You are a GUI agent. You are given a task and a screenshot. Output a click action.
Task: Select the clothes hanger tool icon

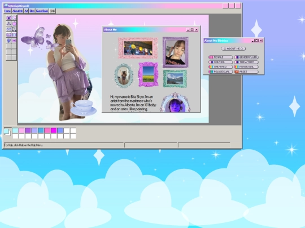8,24
